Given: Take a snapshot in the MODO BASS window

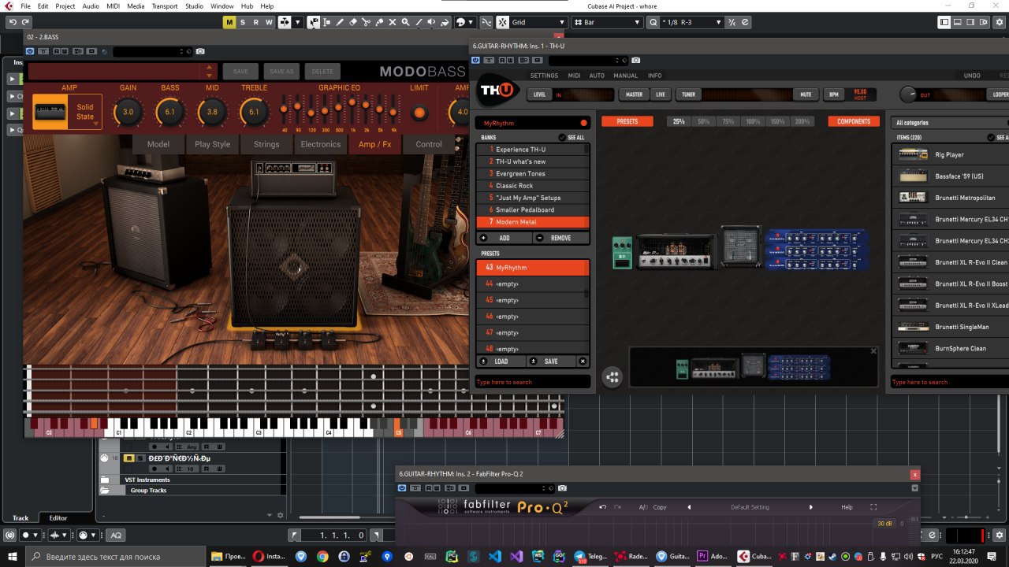Looking at the screenshot, I should coord(200,52).
